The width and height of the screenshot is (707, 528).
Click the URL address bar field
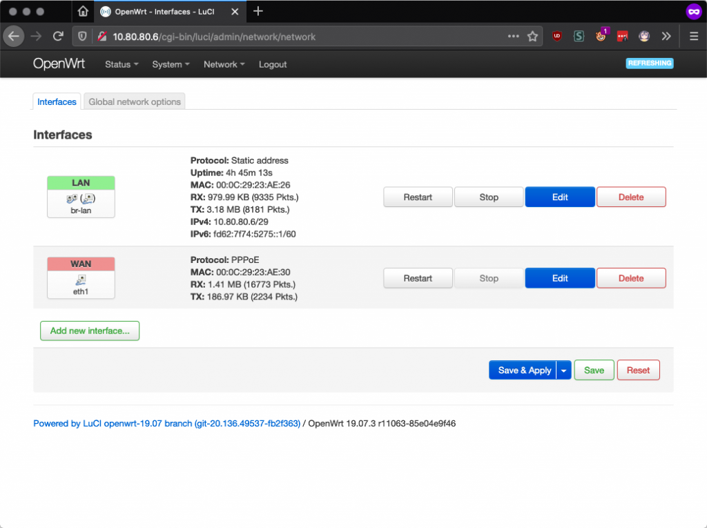pos(307,37)
